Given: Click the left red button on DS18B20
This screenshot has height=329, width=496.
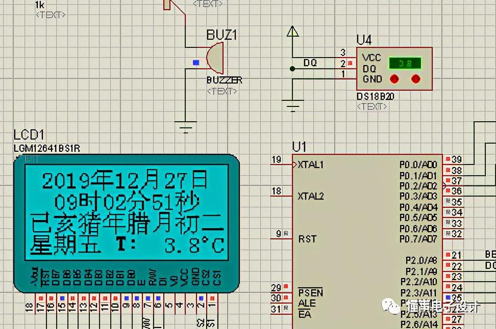Looking at the screenshot, I should 394,79.
